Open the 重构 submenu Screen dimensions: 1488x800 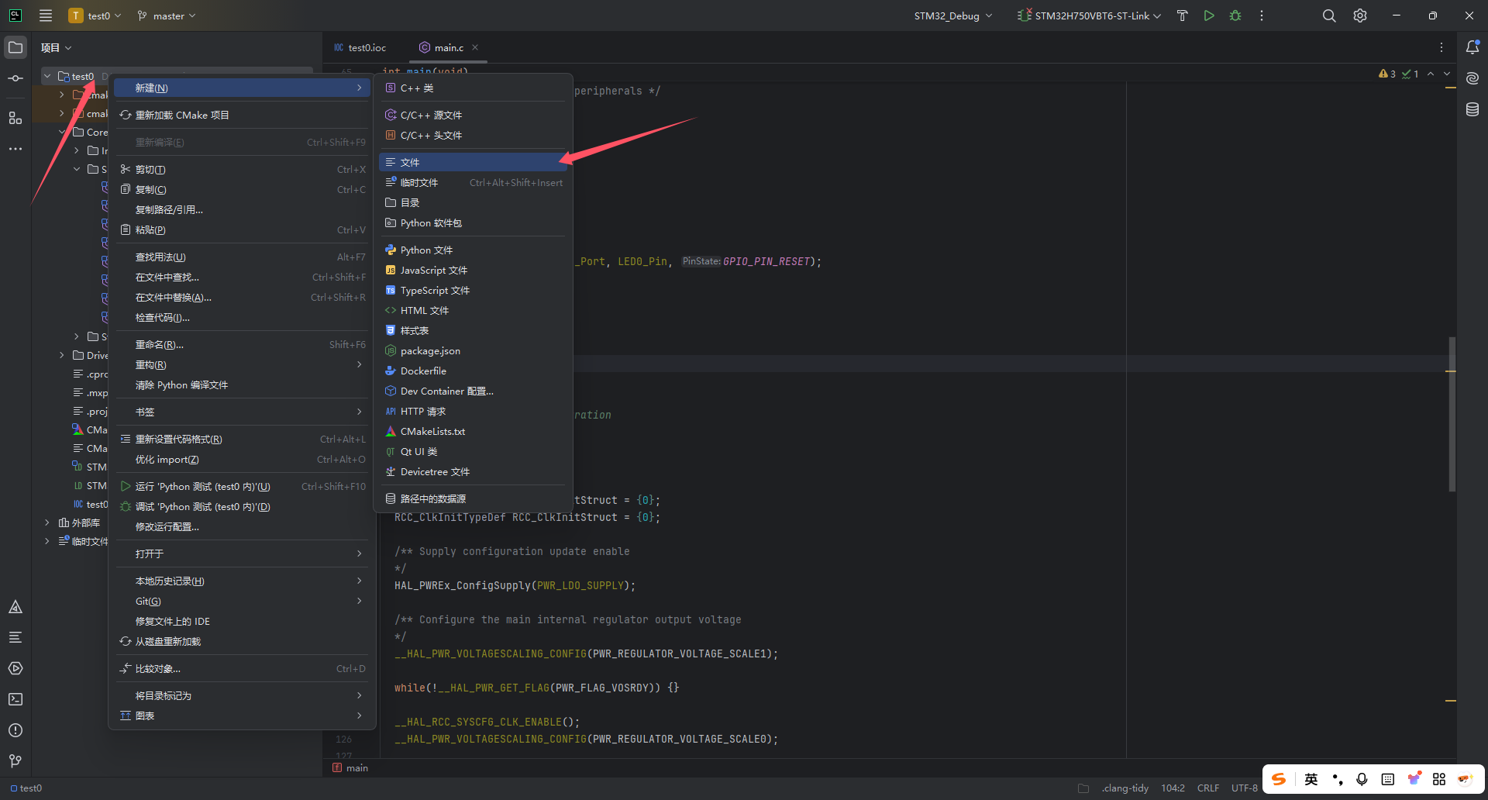pos(242,364)
